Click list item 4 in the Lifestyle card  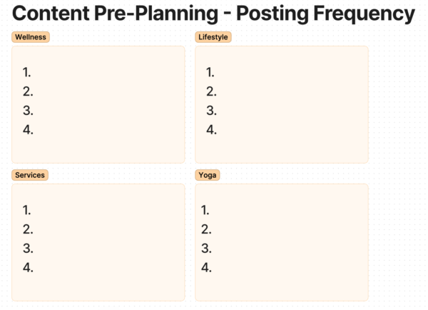click(211, 130)
